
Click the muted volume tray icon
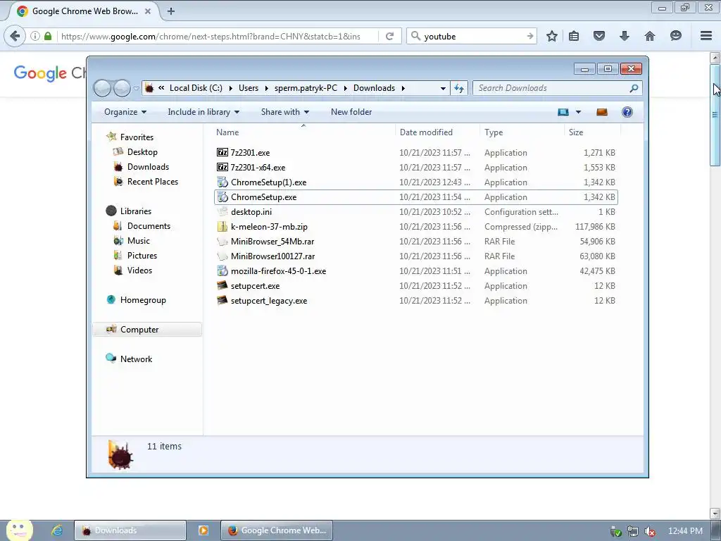click(650, 531)
